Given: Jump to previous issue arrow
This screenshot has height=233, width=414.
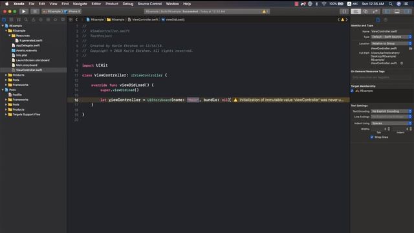Looking at the screenshot, I should [x=338, y=19].
